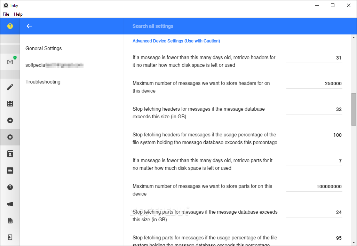Click the yellow help question mark icon
This screenshot has height=246, width=357.
10,26
